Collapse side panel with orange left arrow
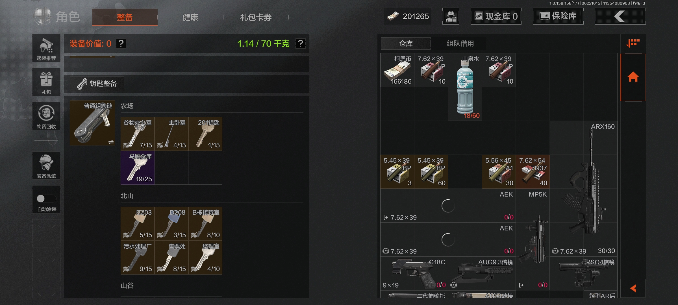Viewport: 678px width, 305px height. tap(633, 288)
